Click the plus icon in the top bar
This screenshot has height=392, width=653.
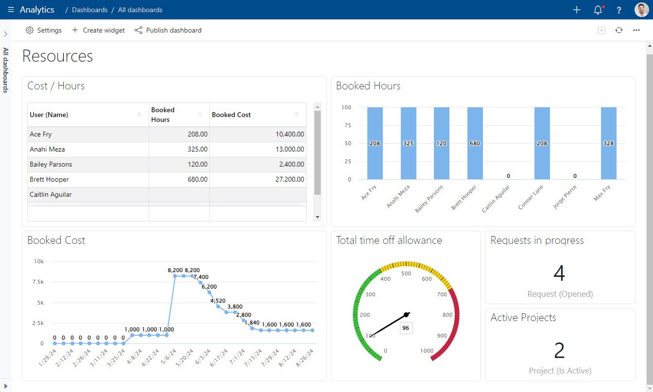(577, 10)
